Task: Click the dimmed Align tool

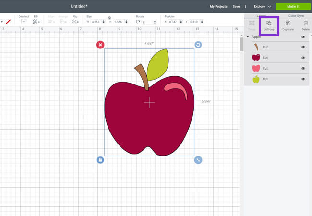Action: tap(51, 22)
